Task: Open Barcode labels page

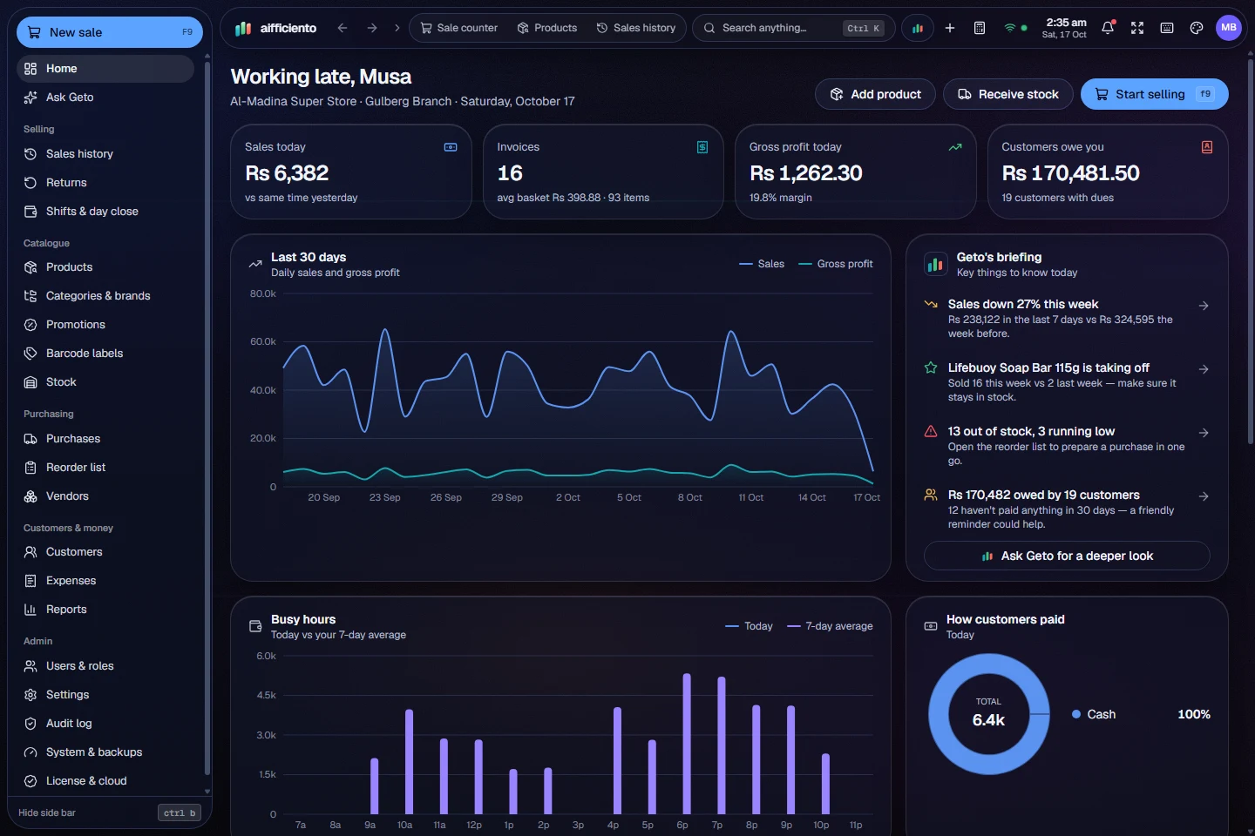Action: (105, 353)
